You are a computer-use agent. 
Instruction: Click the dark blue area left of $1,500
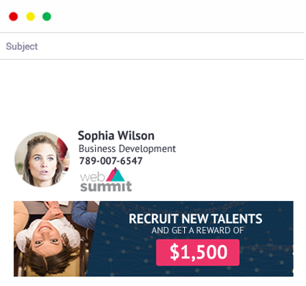pos(124,252)
